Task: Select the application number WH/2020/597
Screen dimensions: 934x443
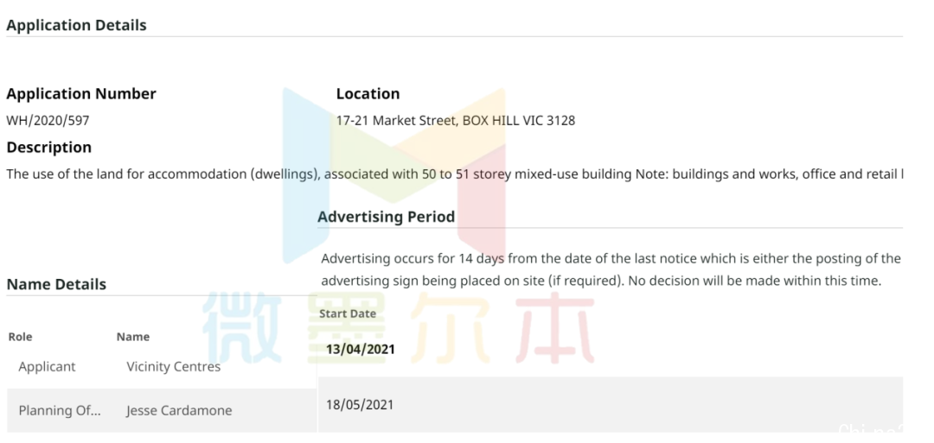Action: pos(48,121)
